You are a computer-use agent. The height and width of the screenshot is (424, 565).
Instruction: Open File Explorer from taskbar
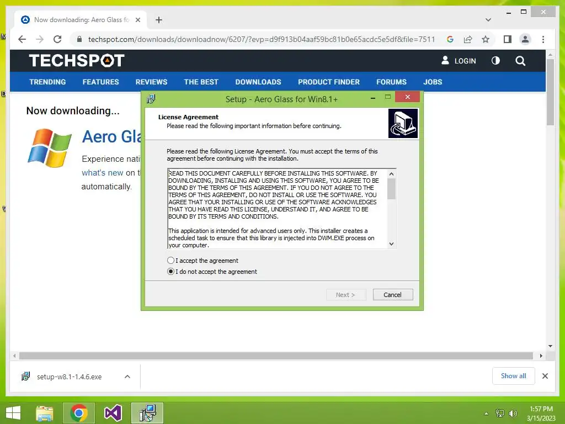45,413
